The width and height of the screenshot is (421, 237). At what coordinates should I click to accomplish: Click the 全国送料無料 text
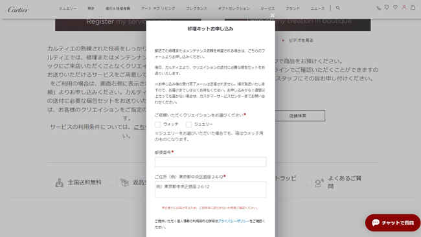pyautogui.click(x=85, y=183)
